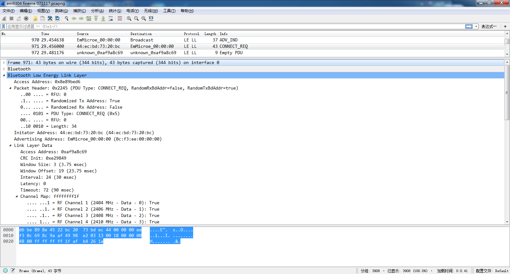
Task: Click the go to specified packet icon
Action: (x=89, y=18)
